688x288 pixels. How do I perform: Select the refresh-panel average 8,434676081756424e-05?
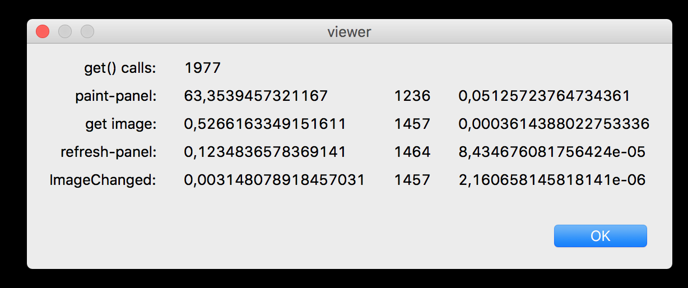pyautogui.click(x=552, y=152)
